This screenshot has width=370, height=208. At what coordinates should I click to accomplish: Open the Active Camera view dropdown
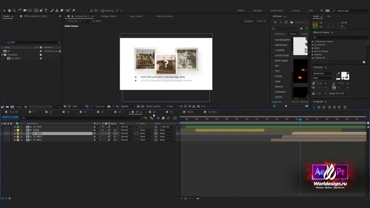154,106
